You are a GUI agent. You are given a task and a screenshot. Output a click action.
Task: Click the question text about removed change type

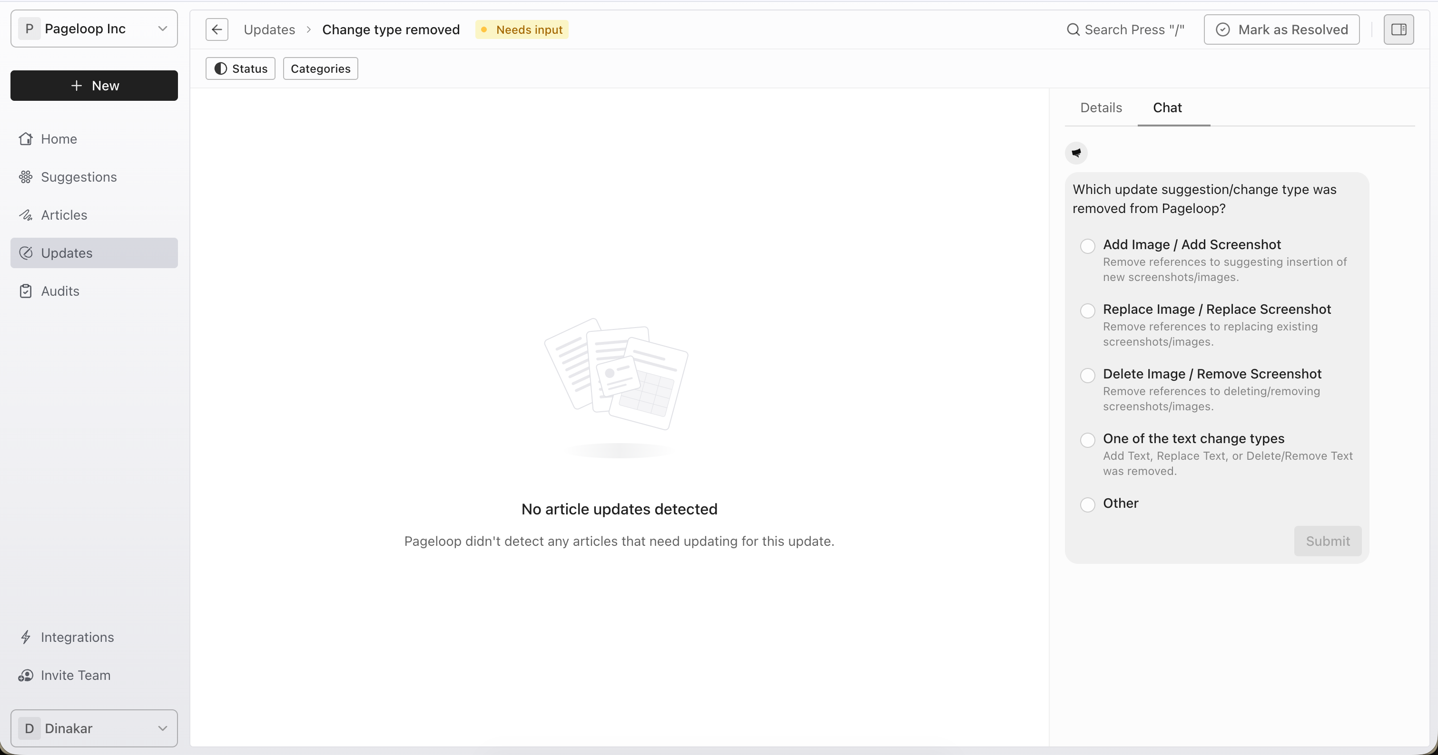click(x=1204, y=199)
